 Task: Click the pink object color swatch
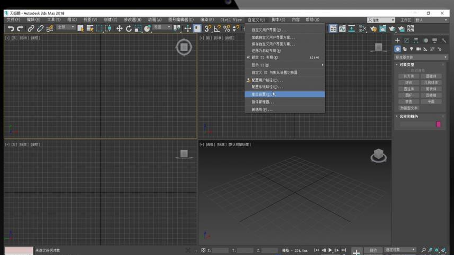(x=438, y=124)
